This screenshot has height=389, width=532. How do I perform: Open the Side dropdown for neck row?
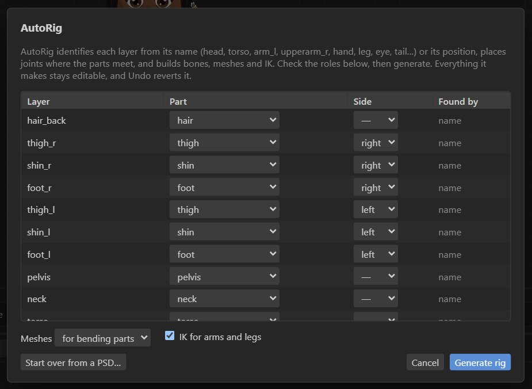pyautogui.click(x=375, y=299)
